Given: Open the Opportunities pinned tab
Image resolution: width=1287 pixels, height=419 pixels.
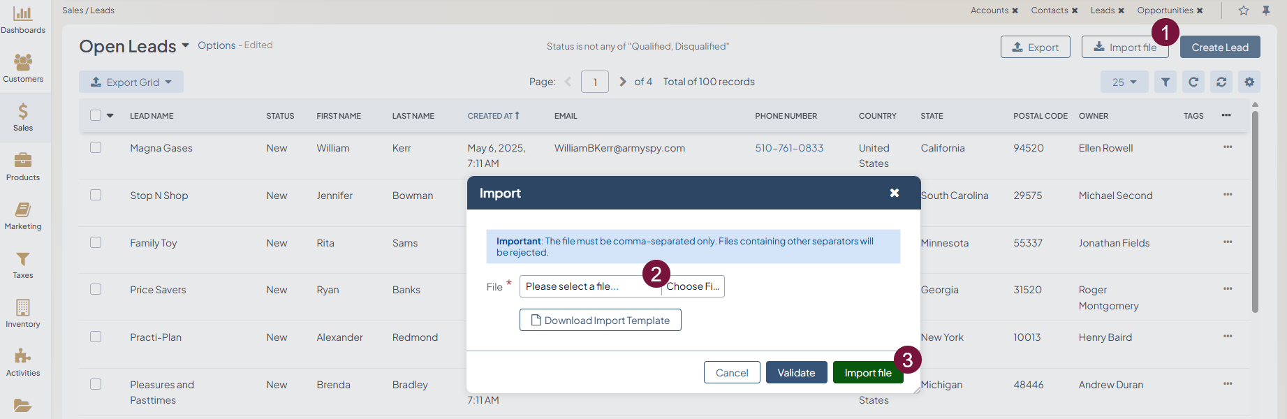Looking at the screenshot, I should point(1165,10).
